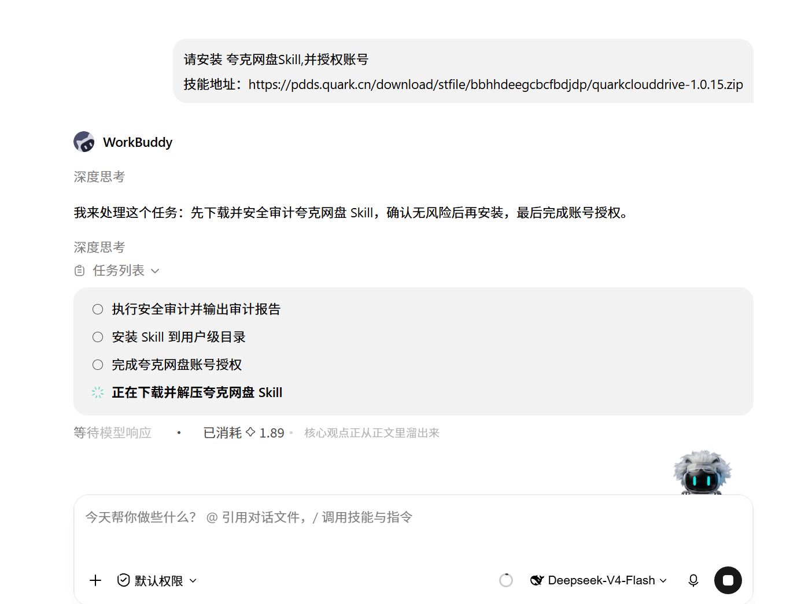
Task: Click the microphone voice input icon
Action: coord(693,580)
